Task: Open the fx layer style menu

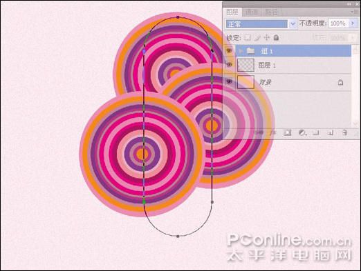Action: tap(273, 132)
